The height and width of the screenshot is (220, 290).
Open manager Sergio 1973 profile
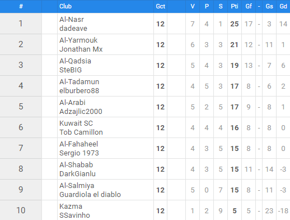click(79, 153)
